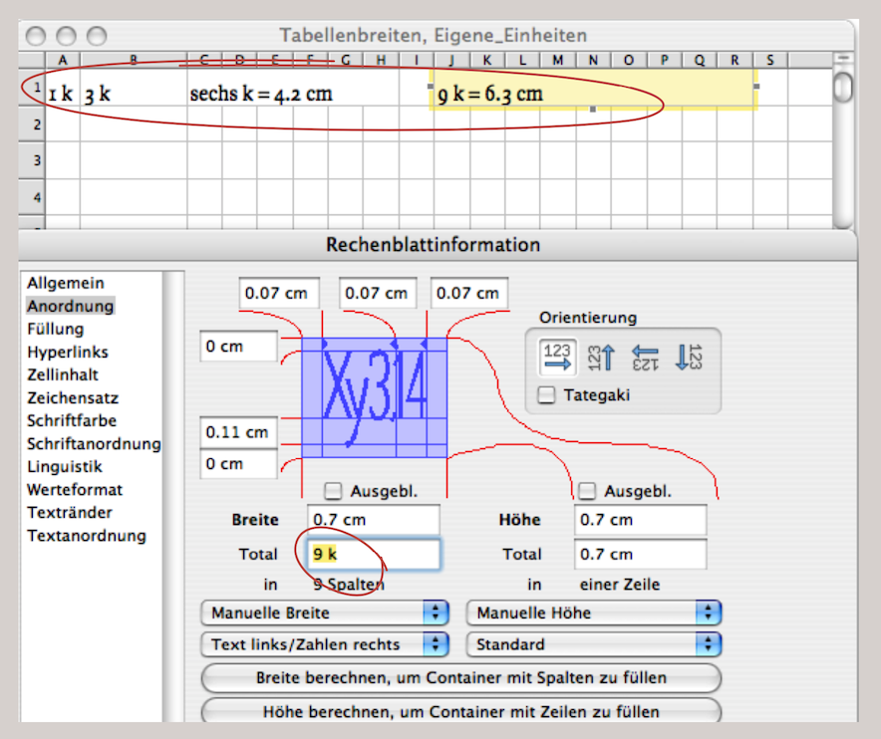
Task: Select upward vertical text orientation icon
Action: [x=601, y=357]
